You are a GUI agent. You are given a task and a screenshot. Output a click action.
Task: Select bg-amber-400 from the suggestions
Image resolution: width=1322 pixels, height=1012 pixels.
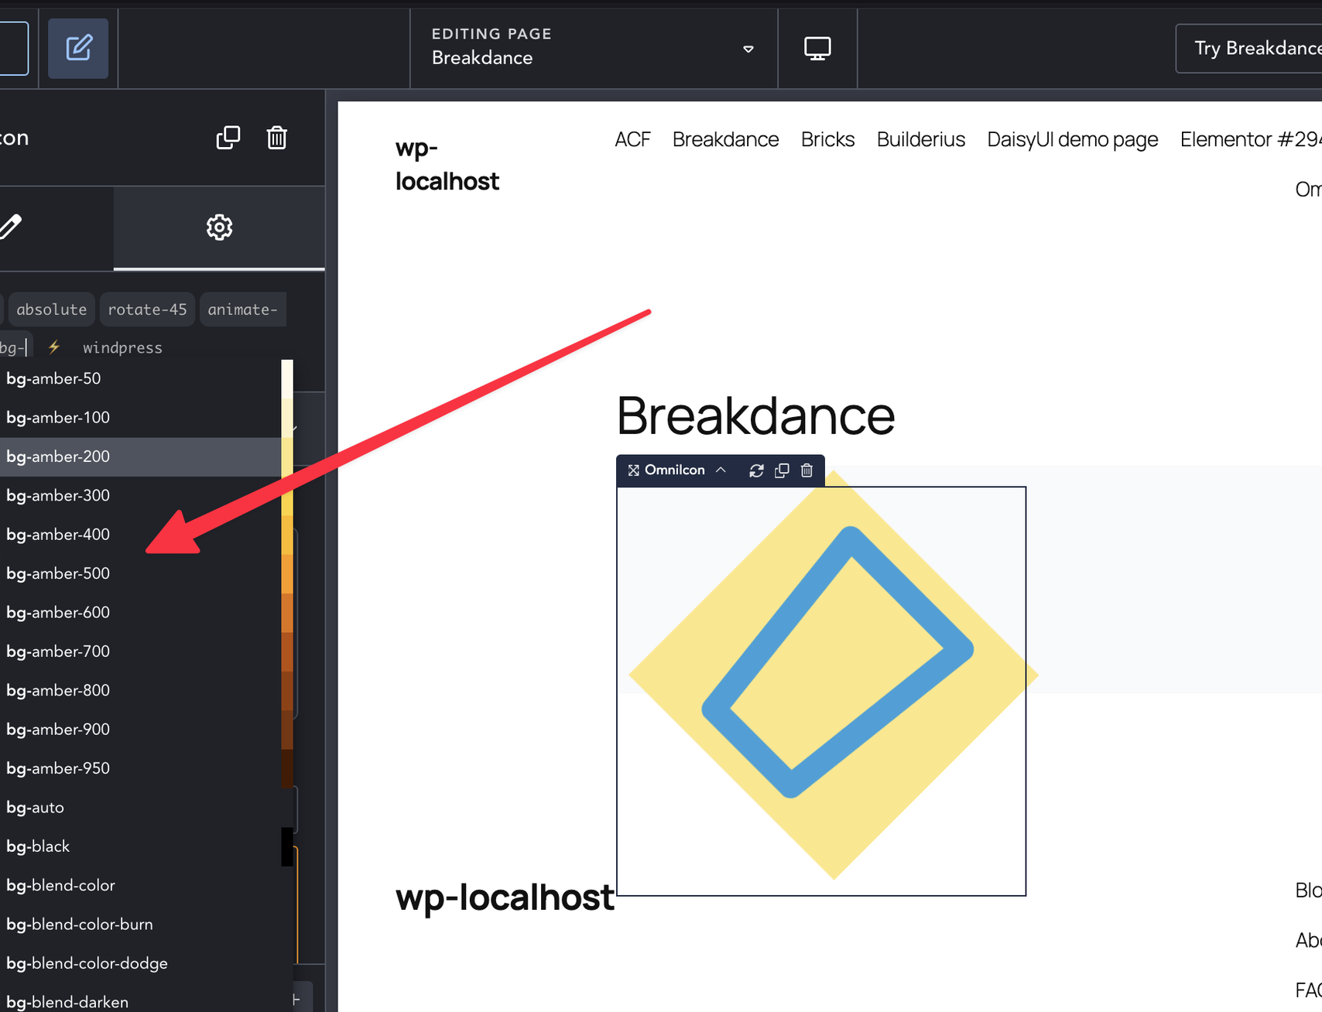pyautogui.click(x=58, y=535)
